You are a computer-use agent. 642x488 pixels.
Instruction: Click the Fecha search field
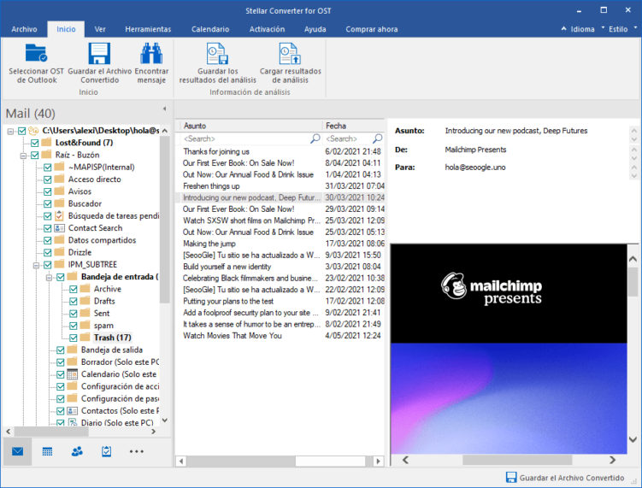(348, 138)
